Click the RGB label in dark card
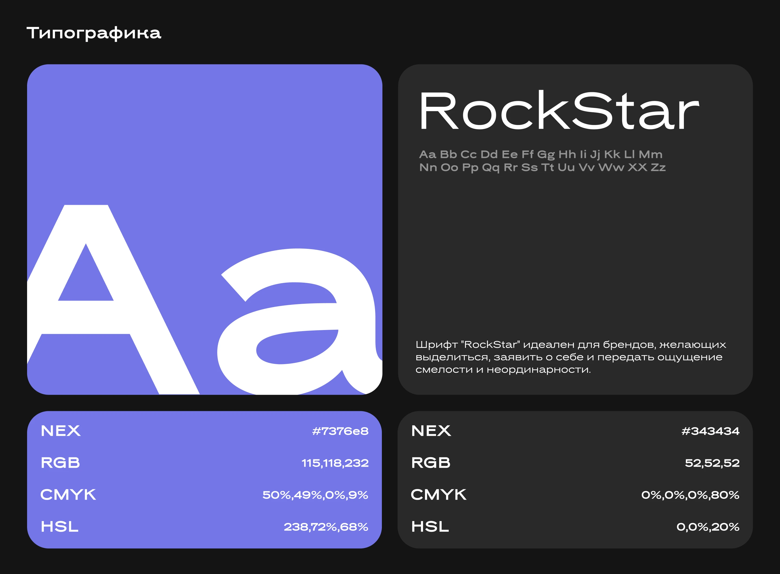Viewport: 780px width, 574px height. coord(431,463)
